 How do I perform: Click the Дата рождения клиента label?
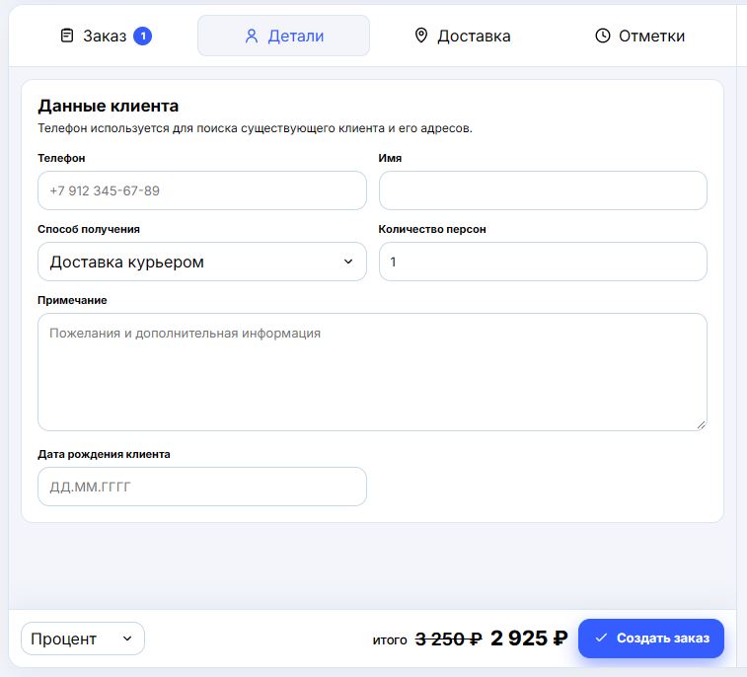click(104, 454)
